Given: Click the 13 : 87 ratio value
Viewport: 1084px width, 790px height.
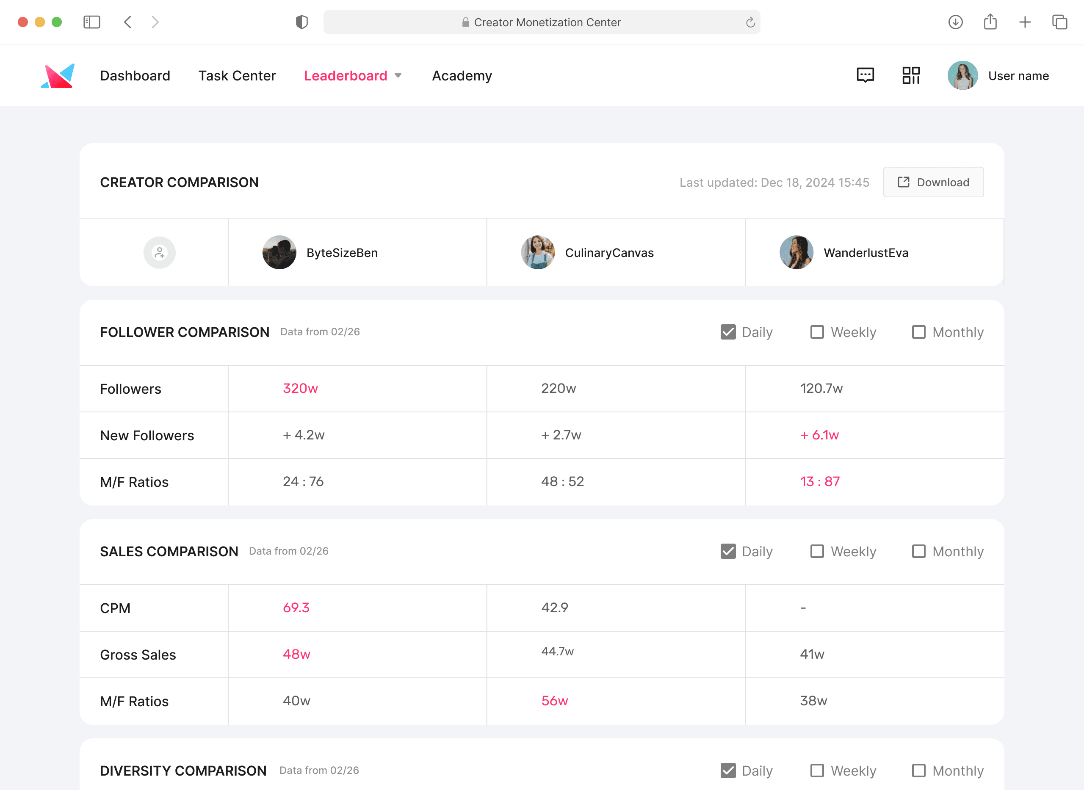Looking at the screenshot, I should (x=820, y=481).
